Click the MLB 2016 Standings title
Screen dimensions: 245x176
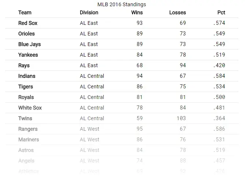coord(122,4)
